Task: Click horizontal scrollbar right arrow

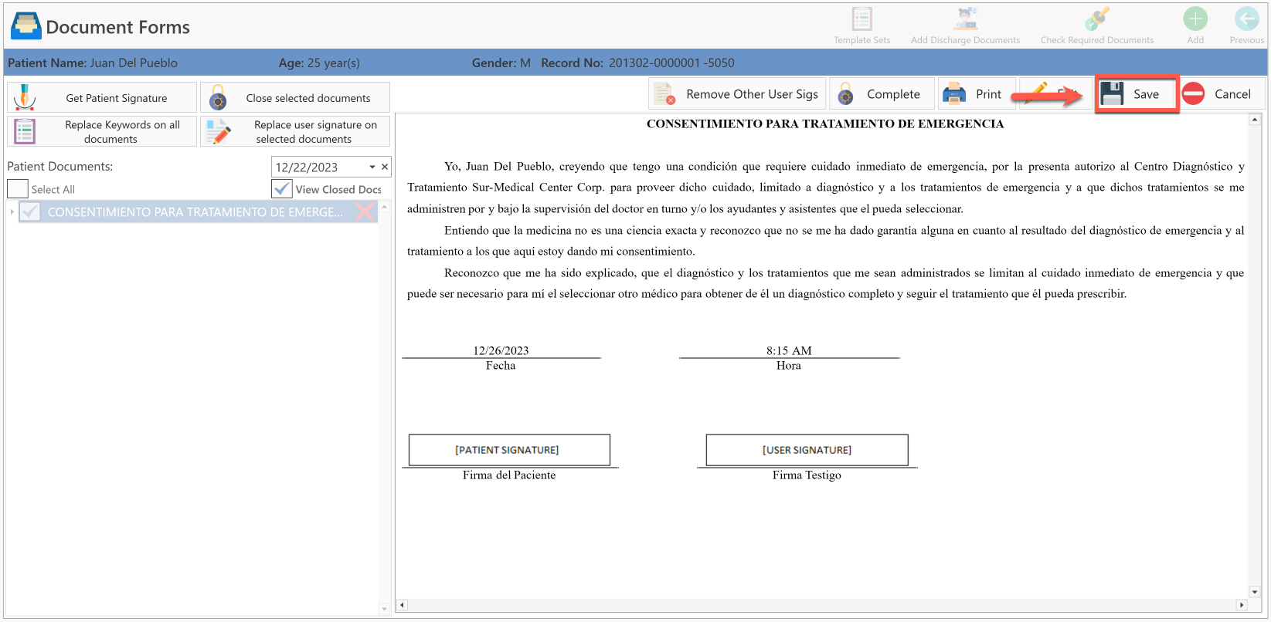Action: [1242, 605]
